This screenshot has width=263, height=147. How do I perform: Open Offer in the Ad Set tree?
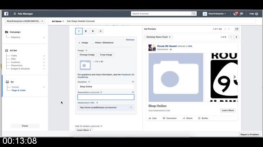13,59
